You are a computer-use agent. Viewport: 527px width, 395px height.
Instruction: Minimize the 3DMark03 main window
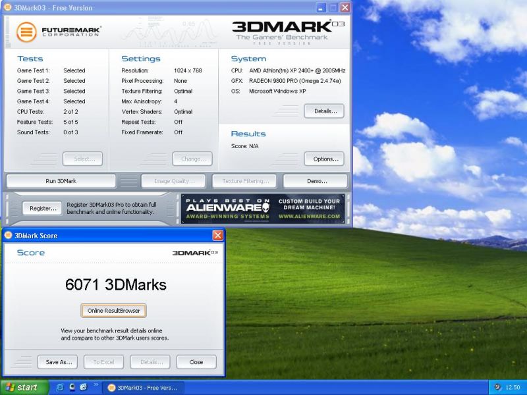coord(321,7)
